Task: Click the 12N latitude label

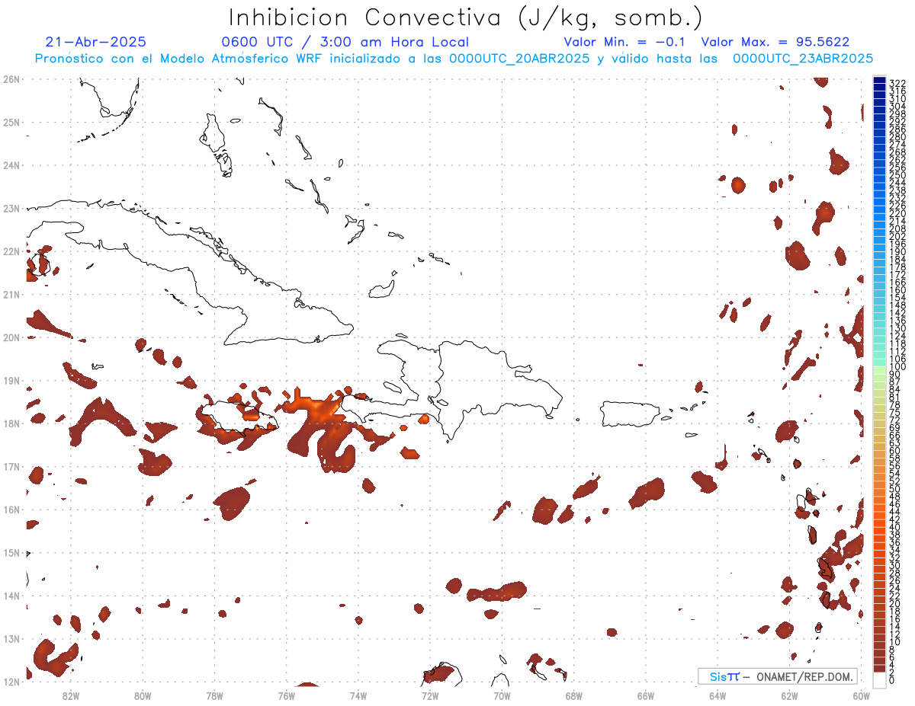Action: click(x=11, y=682)
